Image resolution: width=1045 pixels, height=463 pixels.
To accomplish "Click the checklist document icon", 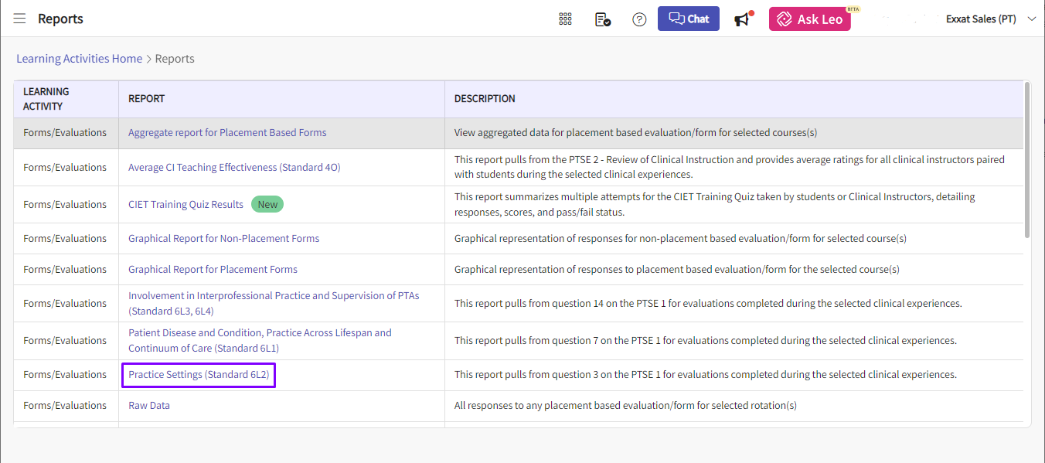I will tap(603, 19).
